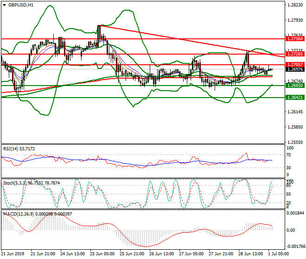Image resolution: width=306 pixels, height=259 pixels.
Task: Click the 21 Jun 21:00 time label
Action: point(43,254)
